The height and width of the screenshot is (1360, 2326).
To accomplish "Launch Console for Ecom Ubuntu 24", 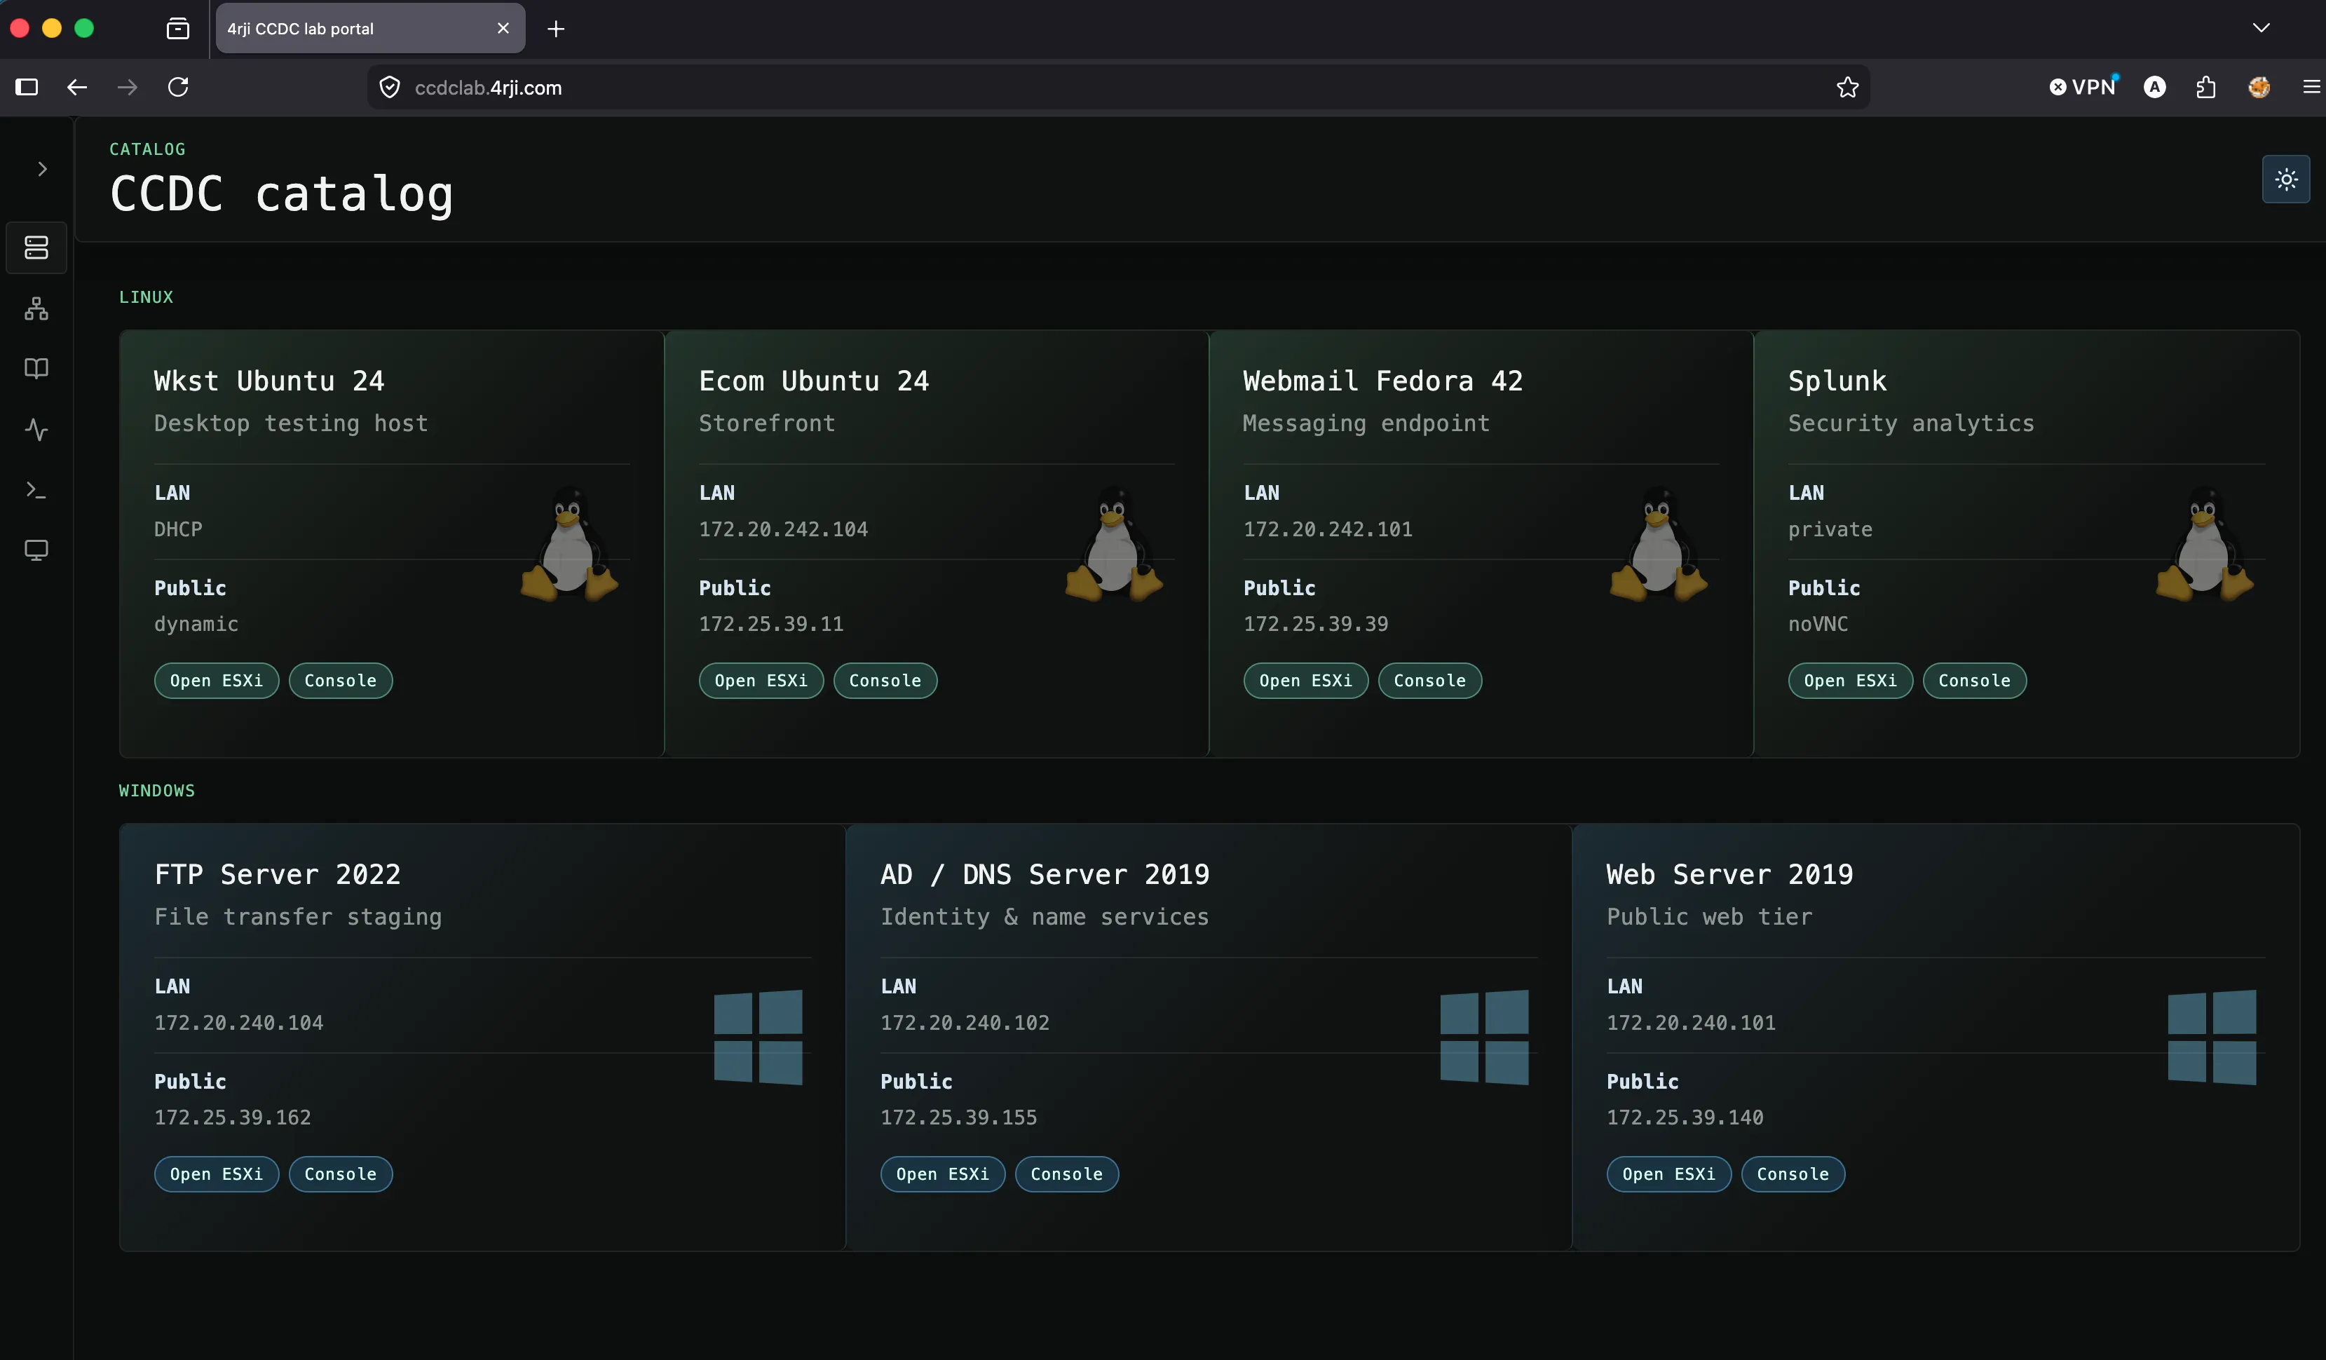I will (885, 681).
